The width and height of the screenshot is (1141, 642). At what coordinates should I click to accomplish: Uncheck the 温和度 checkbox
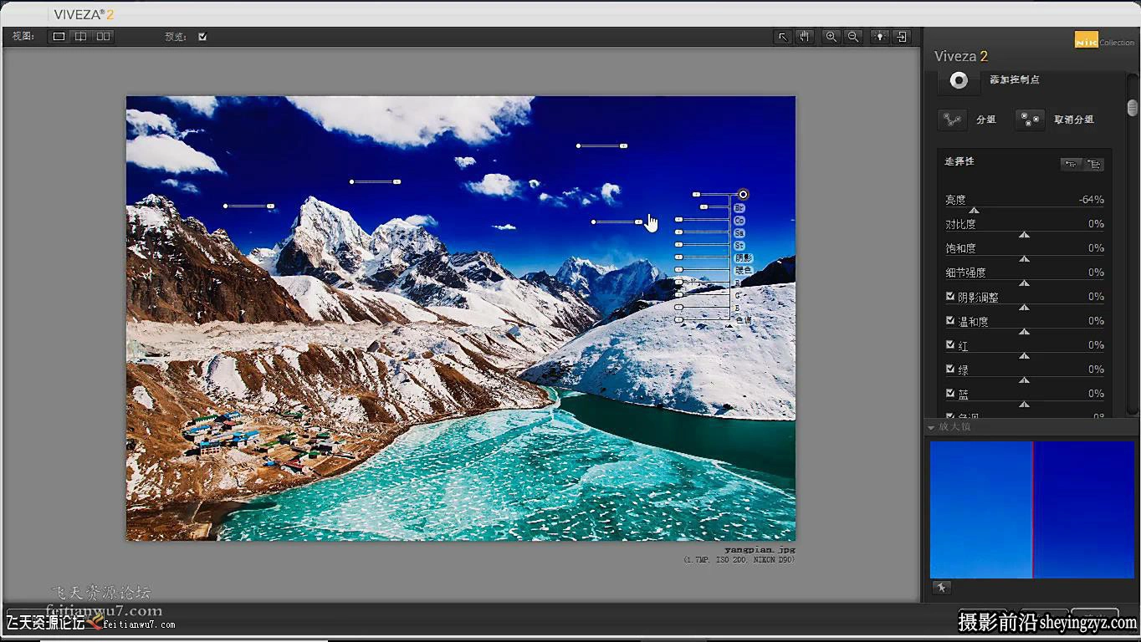coord(950,320)
